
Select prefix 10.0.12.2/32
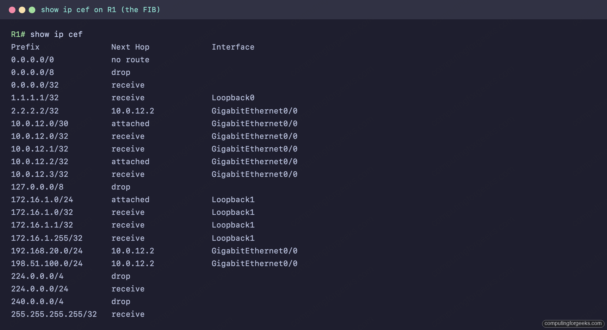pos(40,162)
